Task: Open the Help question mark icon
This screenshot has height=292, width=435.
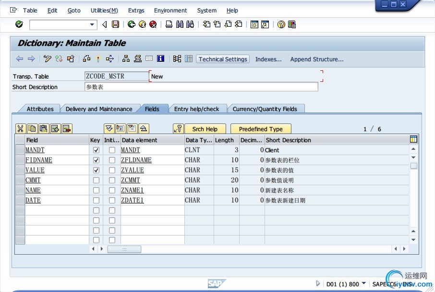Action: (x=281, y=24)
